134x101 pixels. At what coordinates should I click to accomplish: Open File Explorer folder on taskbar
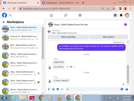[x=23, y=98]
